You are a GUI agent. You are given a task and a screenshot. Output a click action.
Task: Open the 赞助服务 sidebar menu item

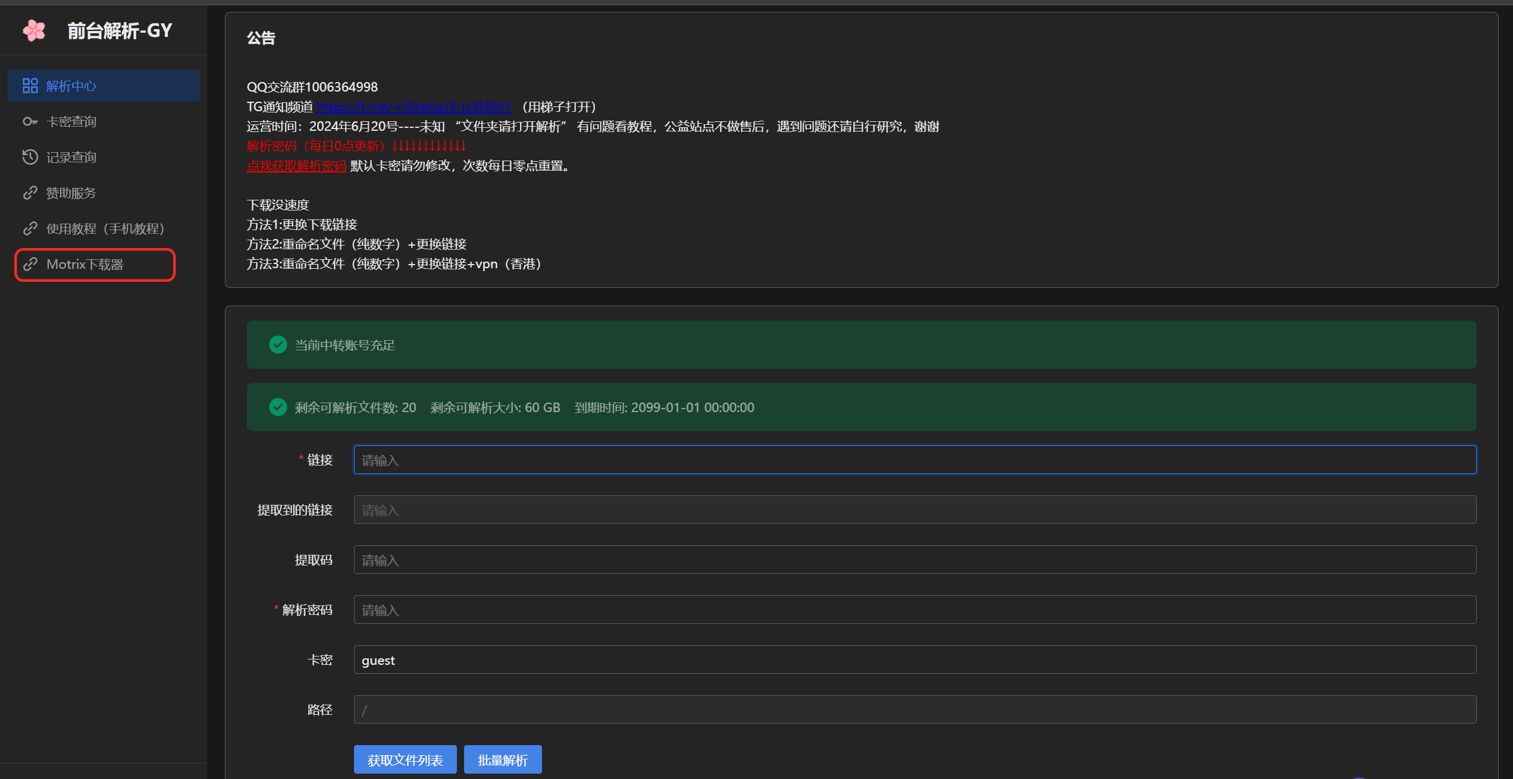click(x=71, y=193)
